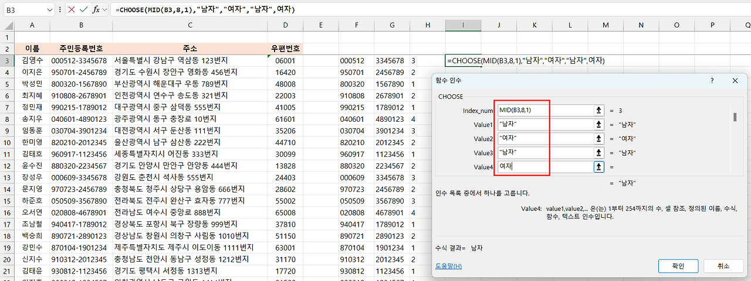Click cell containing 윤수진
Viewport: 751px width, 281px height.
(31, 166)
